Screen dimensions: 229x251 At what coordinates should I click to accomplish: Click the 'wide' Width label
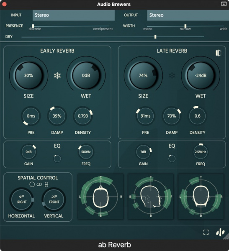click(x=224, y=29)
